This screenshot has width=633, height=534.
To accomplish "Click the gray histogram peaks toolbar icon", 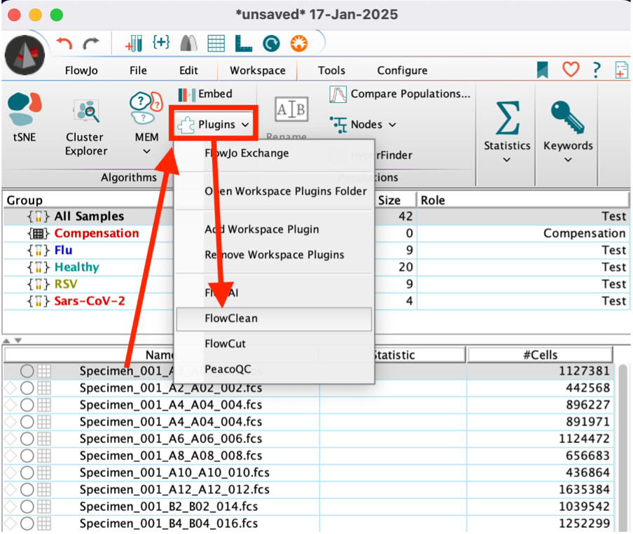I will 188,43.
